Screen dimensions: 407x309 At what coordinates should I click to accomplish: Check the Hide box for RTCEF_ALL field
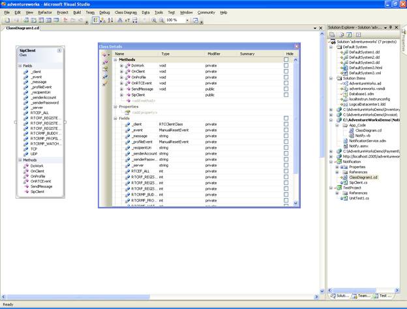[x=286, y=171]
